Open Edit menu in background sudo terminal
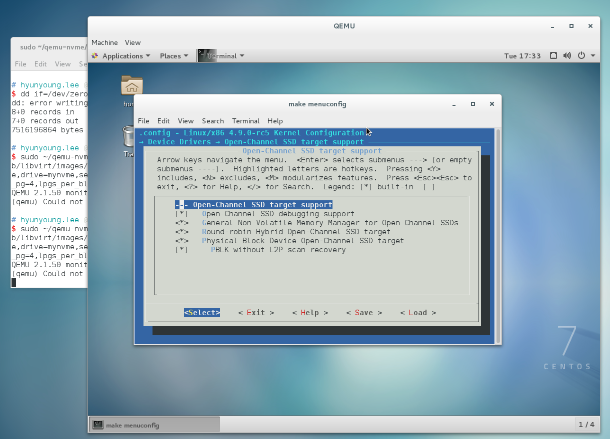Image resolution: width=610 pixels, height=439 pixels. point(40,64)
